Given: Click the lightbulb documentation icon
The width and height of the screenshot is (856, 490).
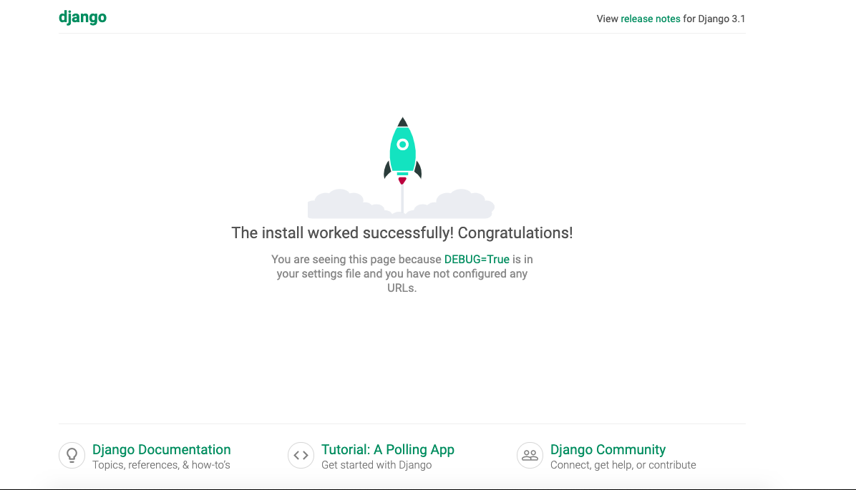Looking at the screenshot, I should click(72, 455).
